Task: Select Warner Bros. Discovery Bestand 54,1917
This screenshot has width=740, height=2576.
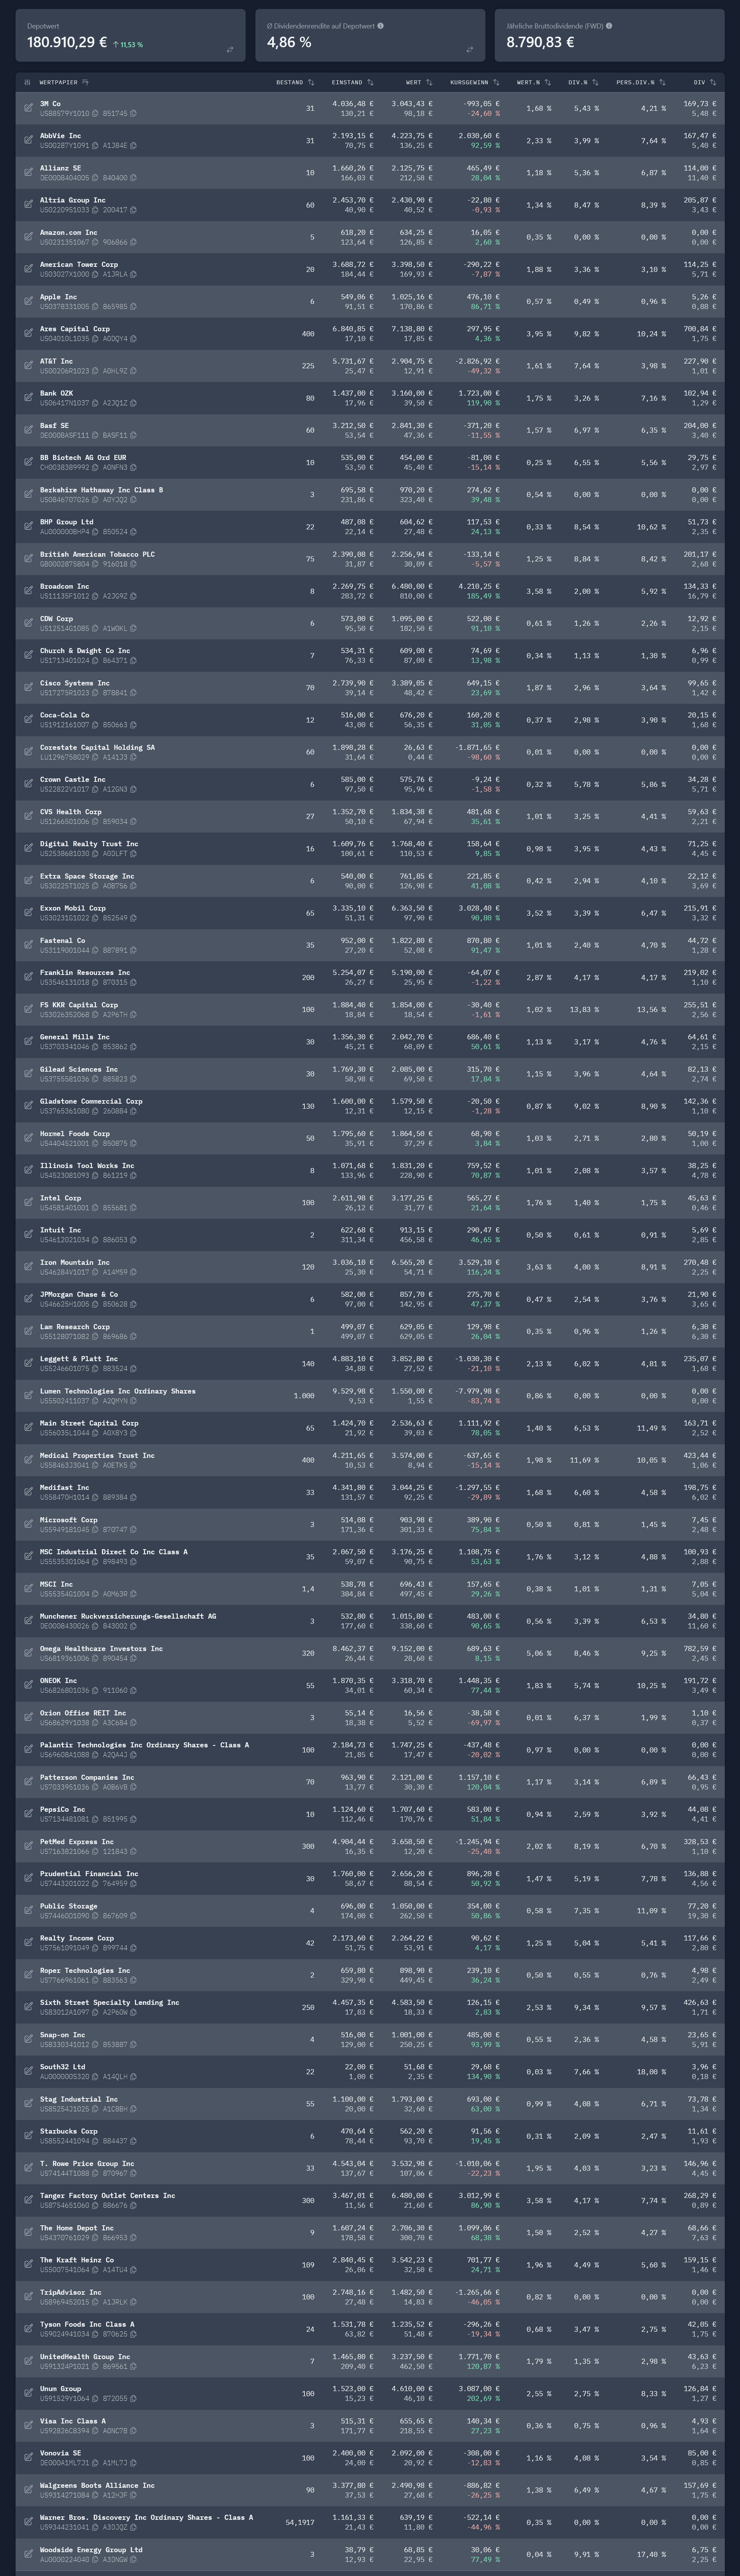Action: 300,2522
